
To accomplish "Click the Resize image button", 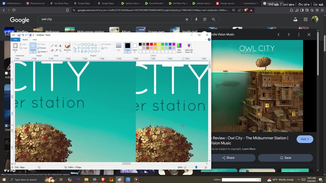I will click(42, 48).
